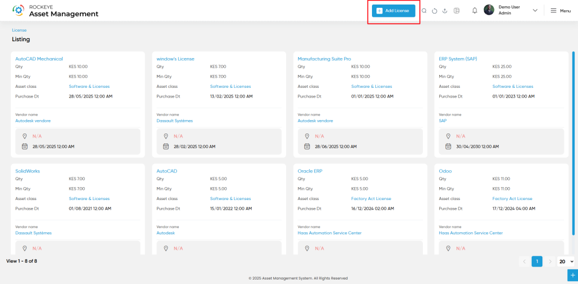The width and height of the screenshot is (578, 284).
Task: Click the export upload icon
Action: [x=445, y=11]
